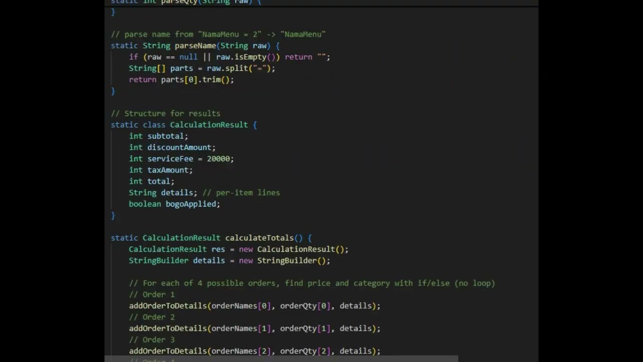Click the "int total;" field line
This screenshot has height=362, width=643.
(x=151, y=182)
